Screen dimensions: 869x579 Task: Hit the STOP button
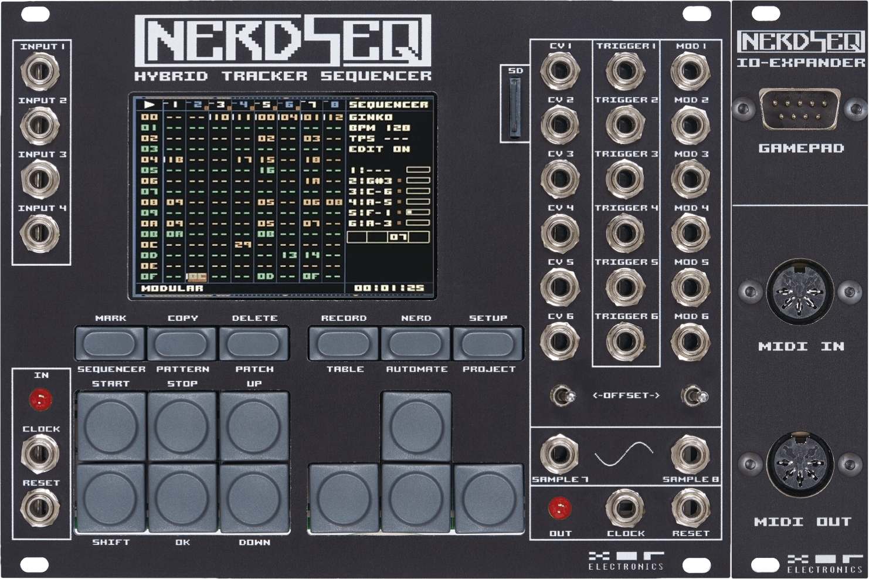tap(182, 426)
